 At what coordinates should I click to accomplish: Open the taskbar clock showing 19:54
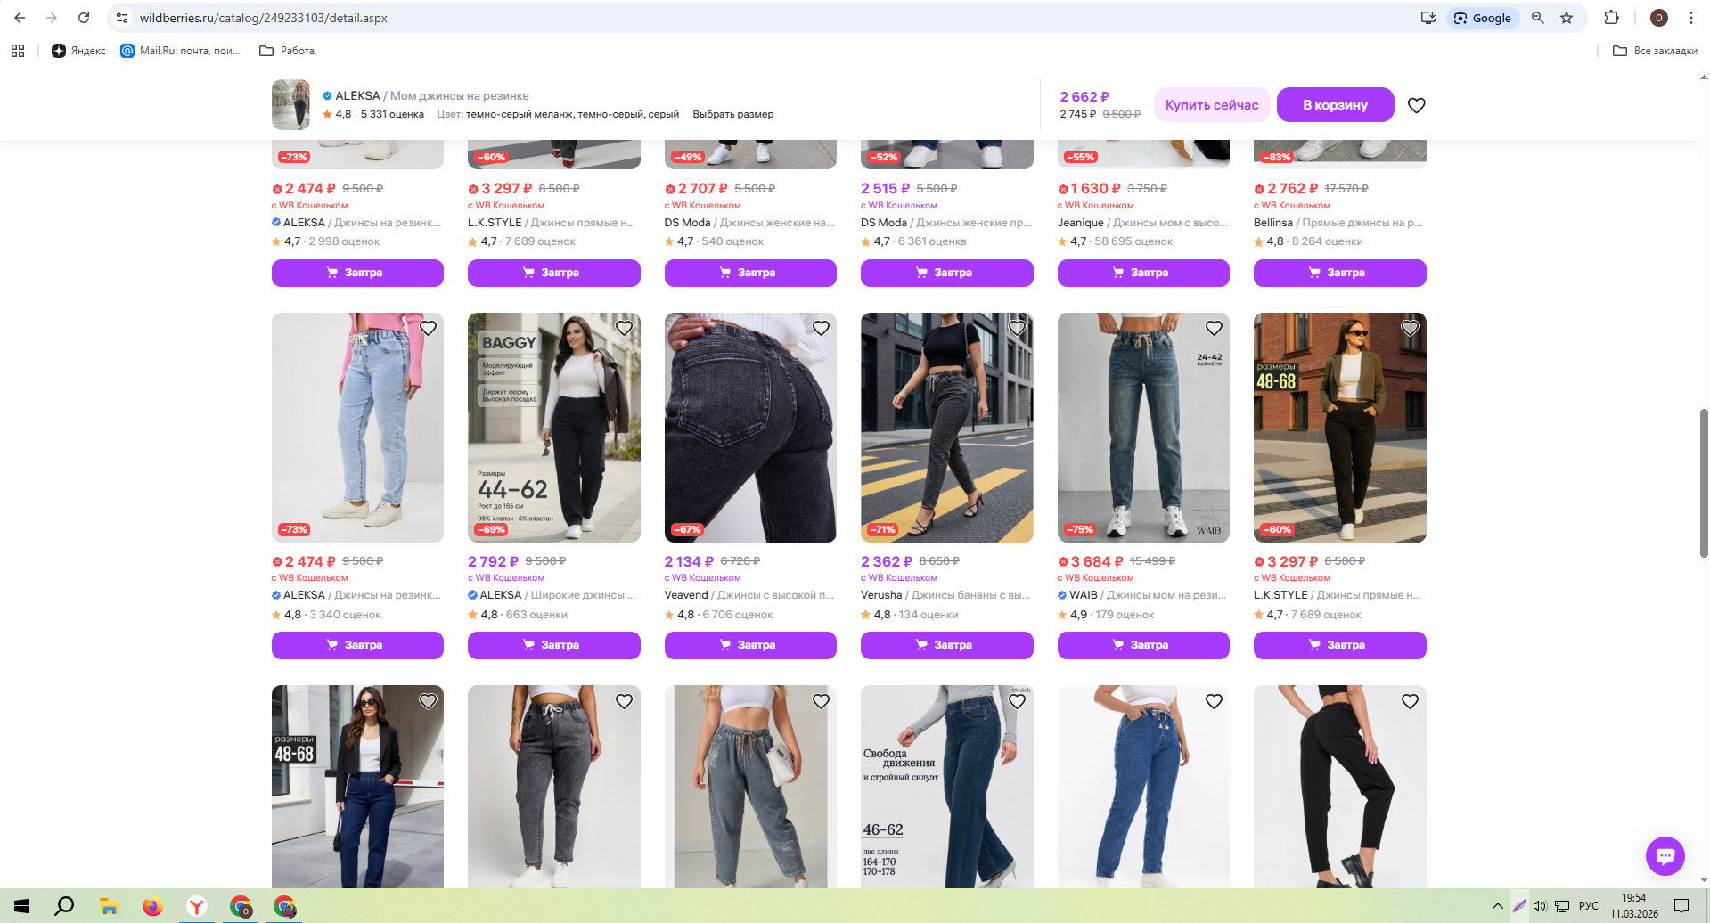[x=1634, y=906]
